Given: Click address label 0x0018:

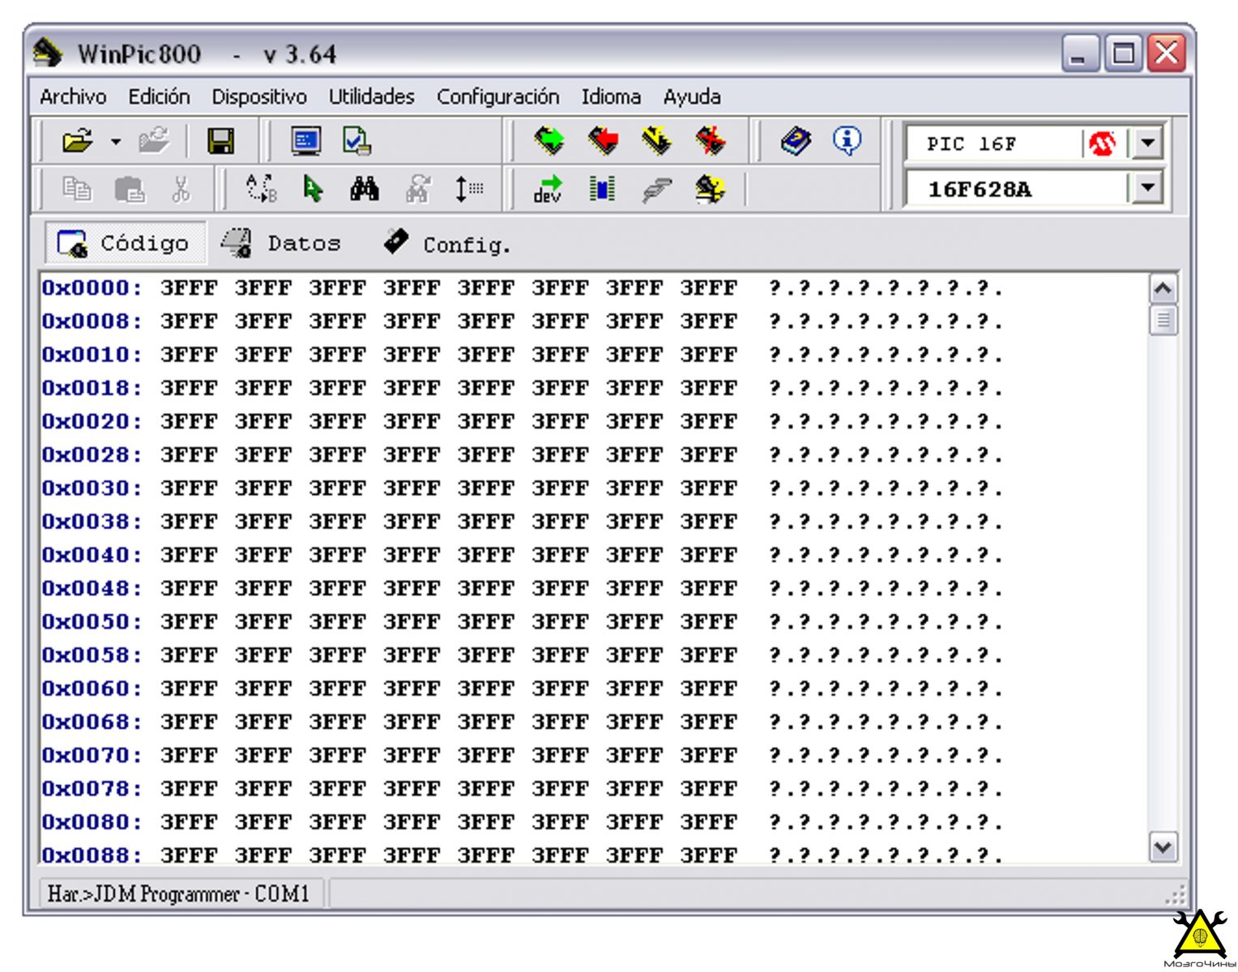Looking at the screenshot, I should click(92, 388).
